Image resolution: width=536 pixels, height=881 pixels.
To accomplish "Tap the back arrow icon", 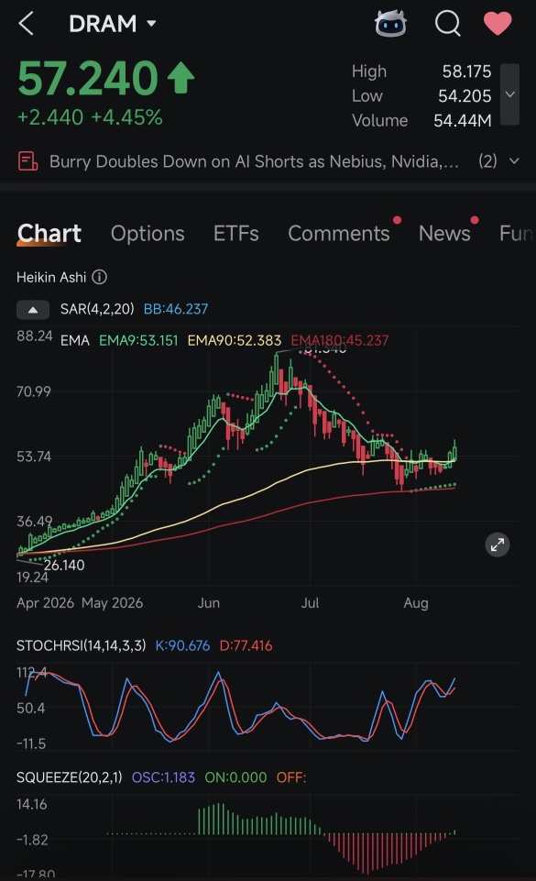I will (26, 24).
